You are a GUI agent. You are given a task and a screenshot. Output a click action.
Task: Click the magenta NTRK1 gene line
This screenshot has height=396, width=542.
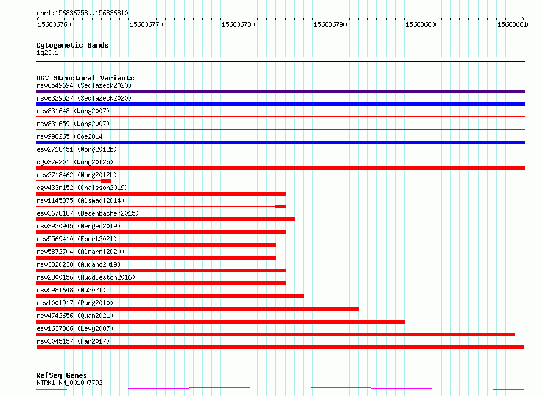[280, 389]
